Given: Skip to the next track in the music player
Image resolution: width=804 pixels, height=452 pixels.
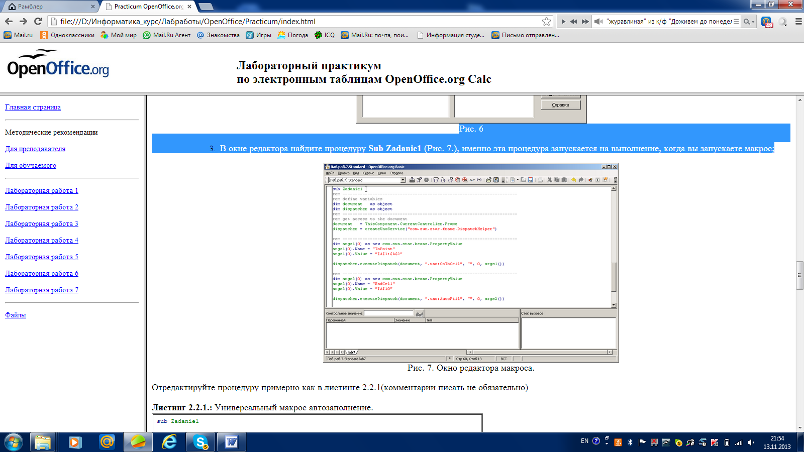Looking at the screenshot, I should [585, 22].
